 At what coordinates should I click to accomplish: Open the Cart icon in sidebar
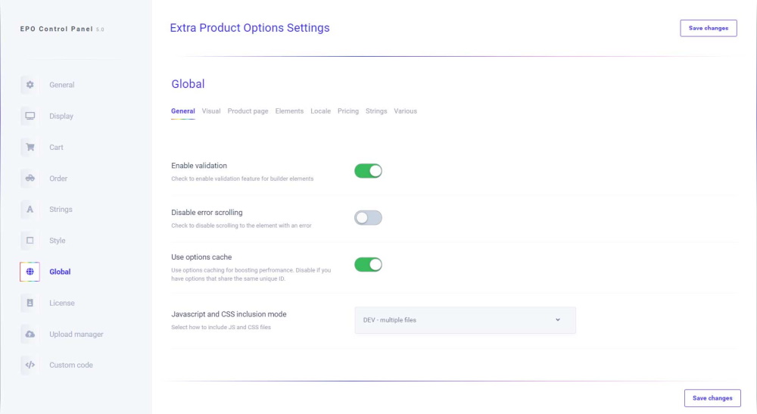coord(30,147)
